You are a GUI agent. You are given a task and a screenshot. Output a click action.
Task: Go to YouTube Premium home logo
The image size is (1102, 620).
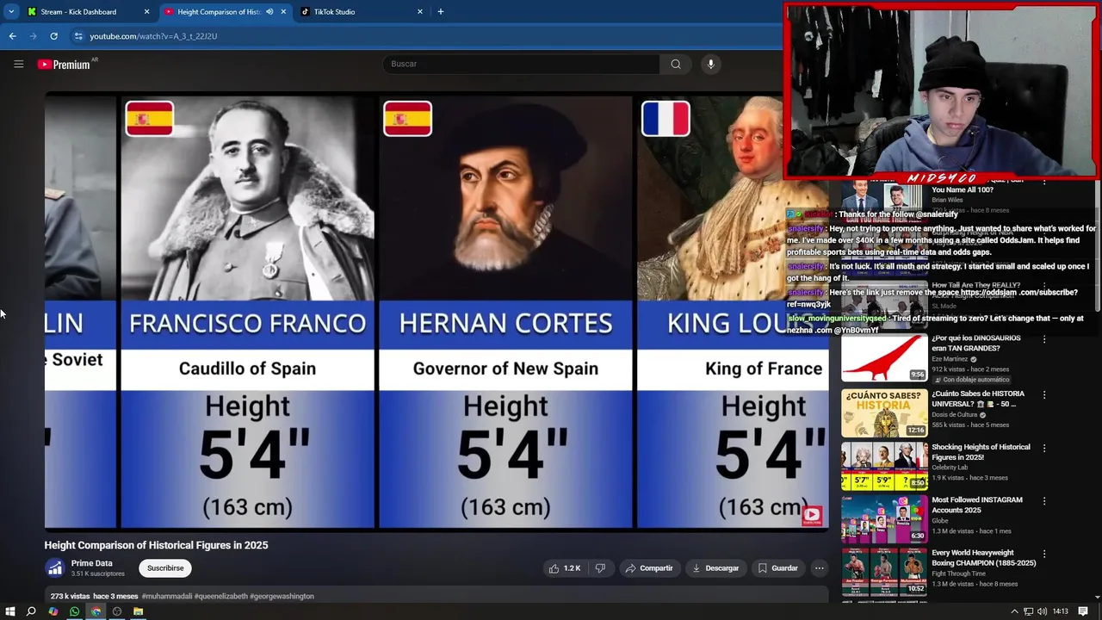coord(64,65)
